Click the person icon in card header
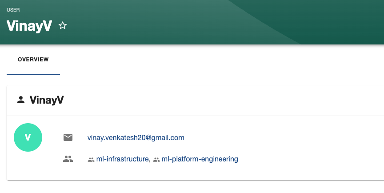 click(20, 100)
